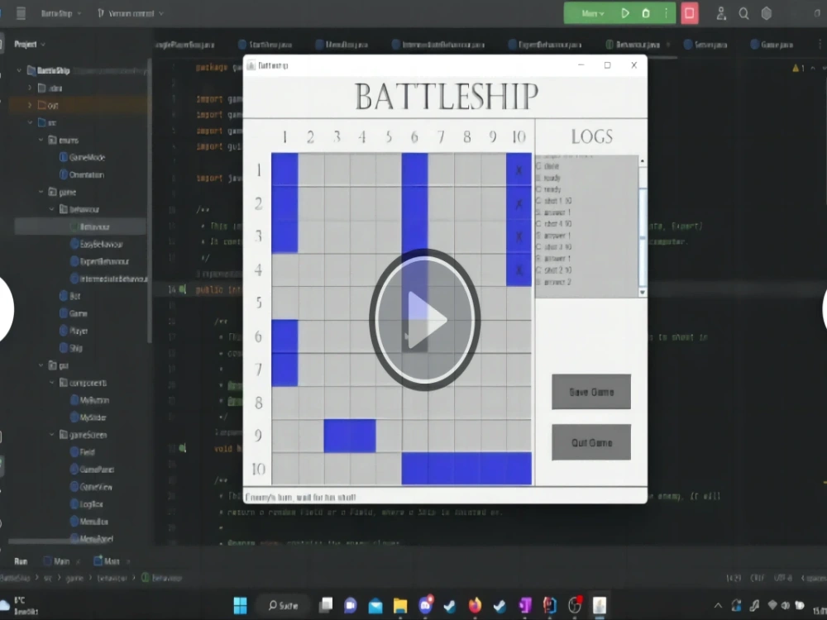Open Firefox from the taskbar
The height and width of the screenshot is (620, 827).
tap(474, 608)
